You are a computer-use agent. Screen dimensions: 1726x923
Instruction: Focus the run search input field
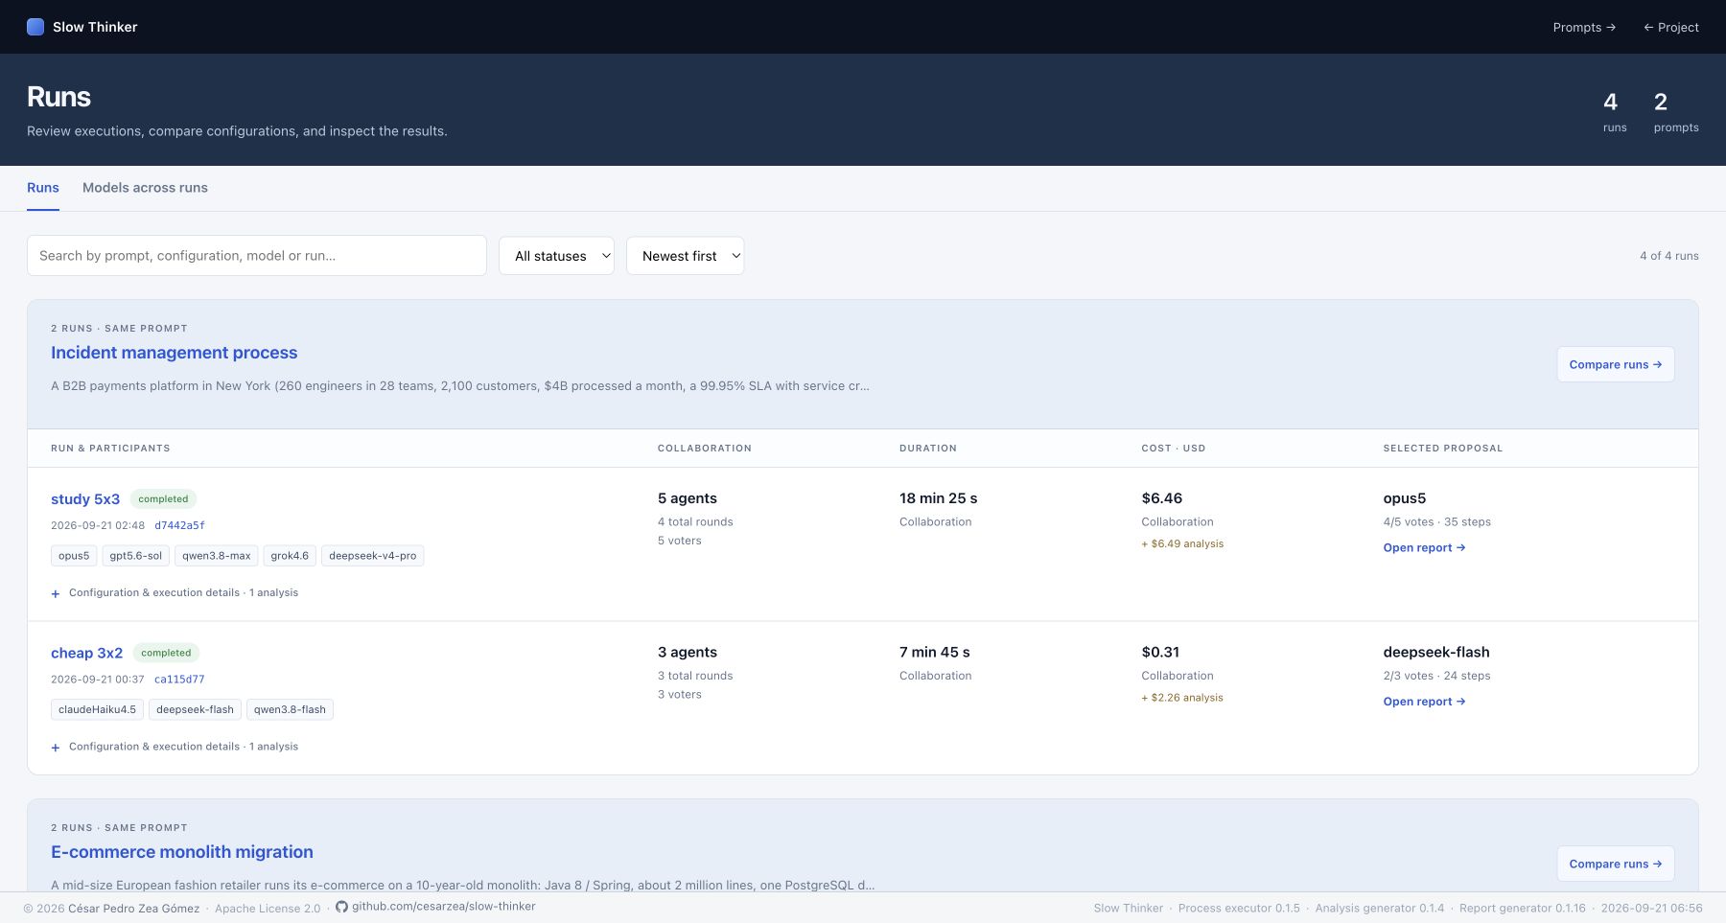257,256
